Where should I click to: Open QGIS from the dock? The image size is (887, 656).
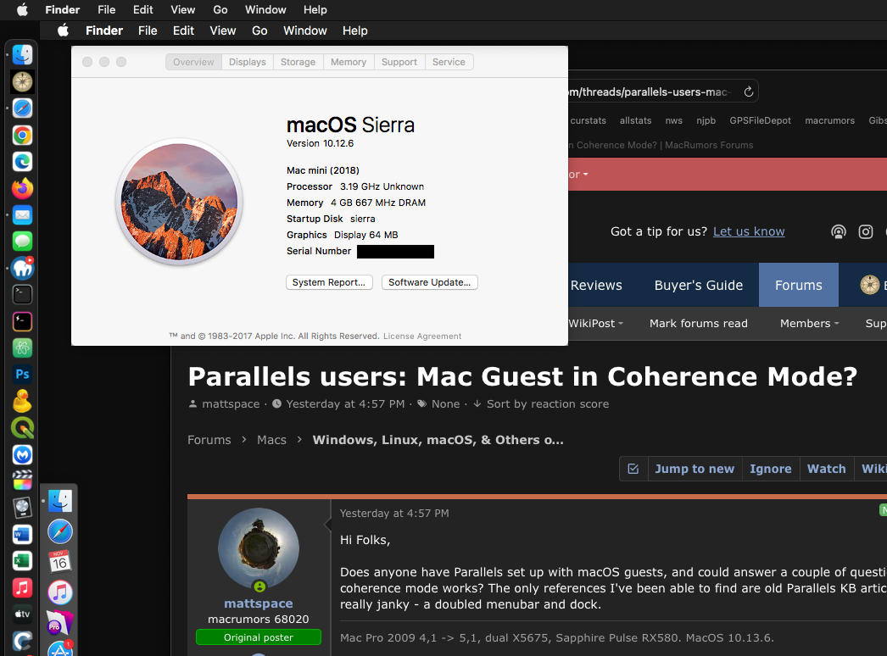(22, 428)
